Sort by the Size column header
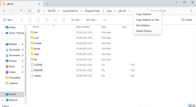Image resolution: width=196 pixels, height=107 pixels. pos(124,27)
